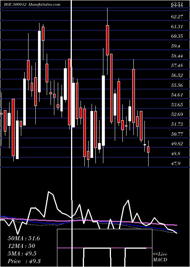Image resolution: width=190 pixels, height=267 pixels.
Task: Click the 58.44 price axis label
Action: (x=177, y=56)
